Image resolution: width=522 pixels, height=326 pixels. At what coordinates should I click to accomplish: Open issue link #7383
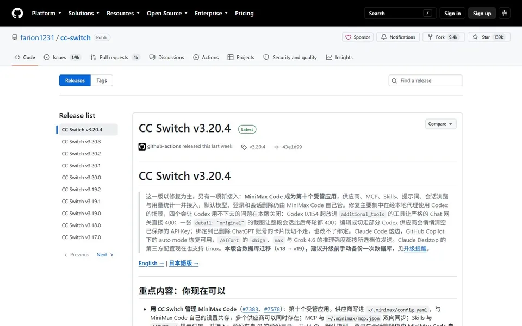point(250,309)
